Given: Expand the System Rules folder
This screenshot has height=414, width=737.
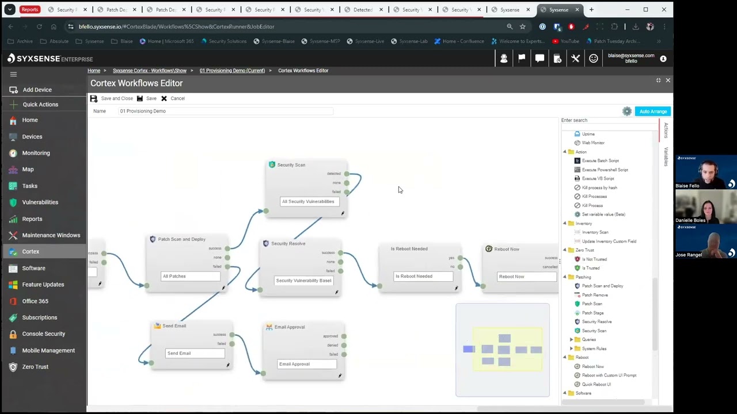Looking at the screenshot, I should coord(571,348).
